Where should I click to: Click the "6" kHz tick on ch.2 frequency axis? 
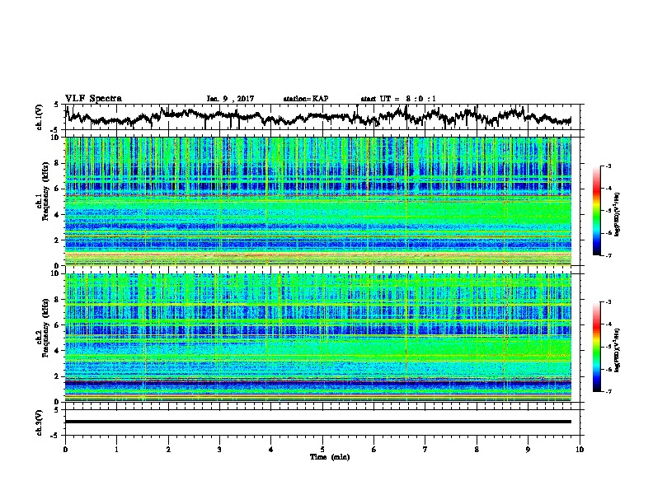(x=58, y=324)
